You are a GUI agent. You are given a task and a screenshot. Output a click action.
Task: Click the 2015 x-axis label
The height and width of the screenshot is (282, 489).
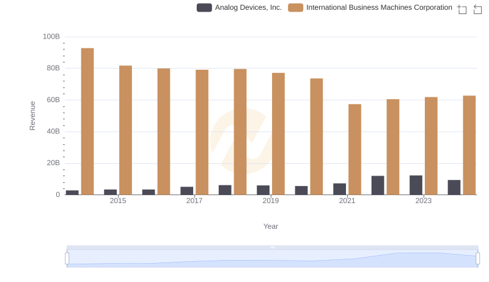[x=118, y=201]
